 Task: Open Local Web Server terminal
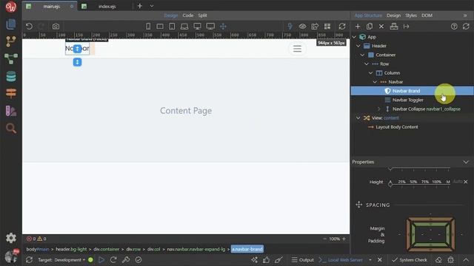pyautogui.click(x=341, y=259)
